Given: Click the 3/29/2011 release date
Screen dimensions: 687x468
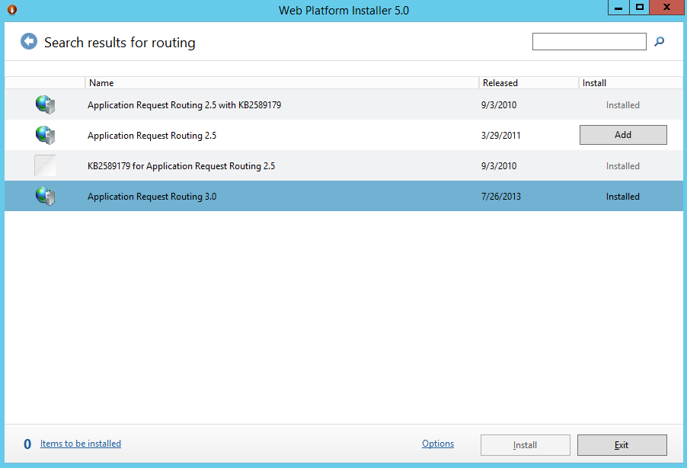Looking at the screenshot, I should (x=501, y=136).
